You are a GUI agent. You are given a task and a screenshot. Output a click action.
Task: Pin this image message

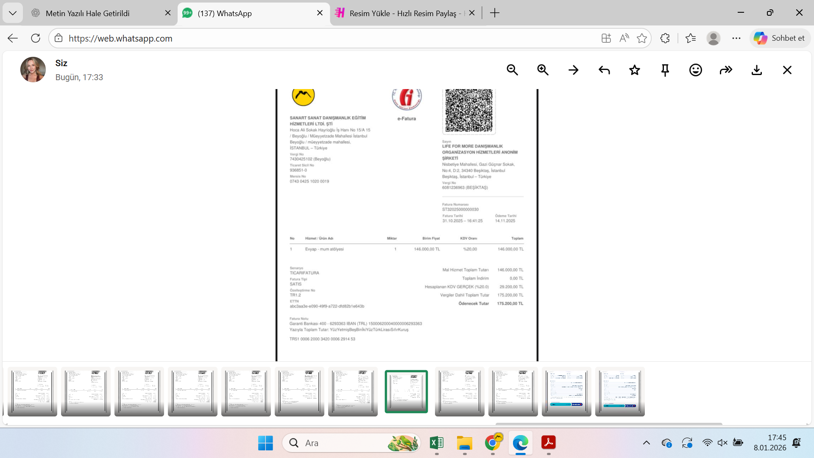[x=665, y=70]
